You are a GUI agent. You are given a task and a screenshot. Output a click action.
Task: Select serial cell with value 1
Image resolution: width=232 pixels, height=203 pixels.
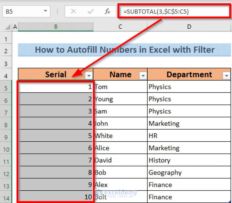pos(56,87)
